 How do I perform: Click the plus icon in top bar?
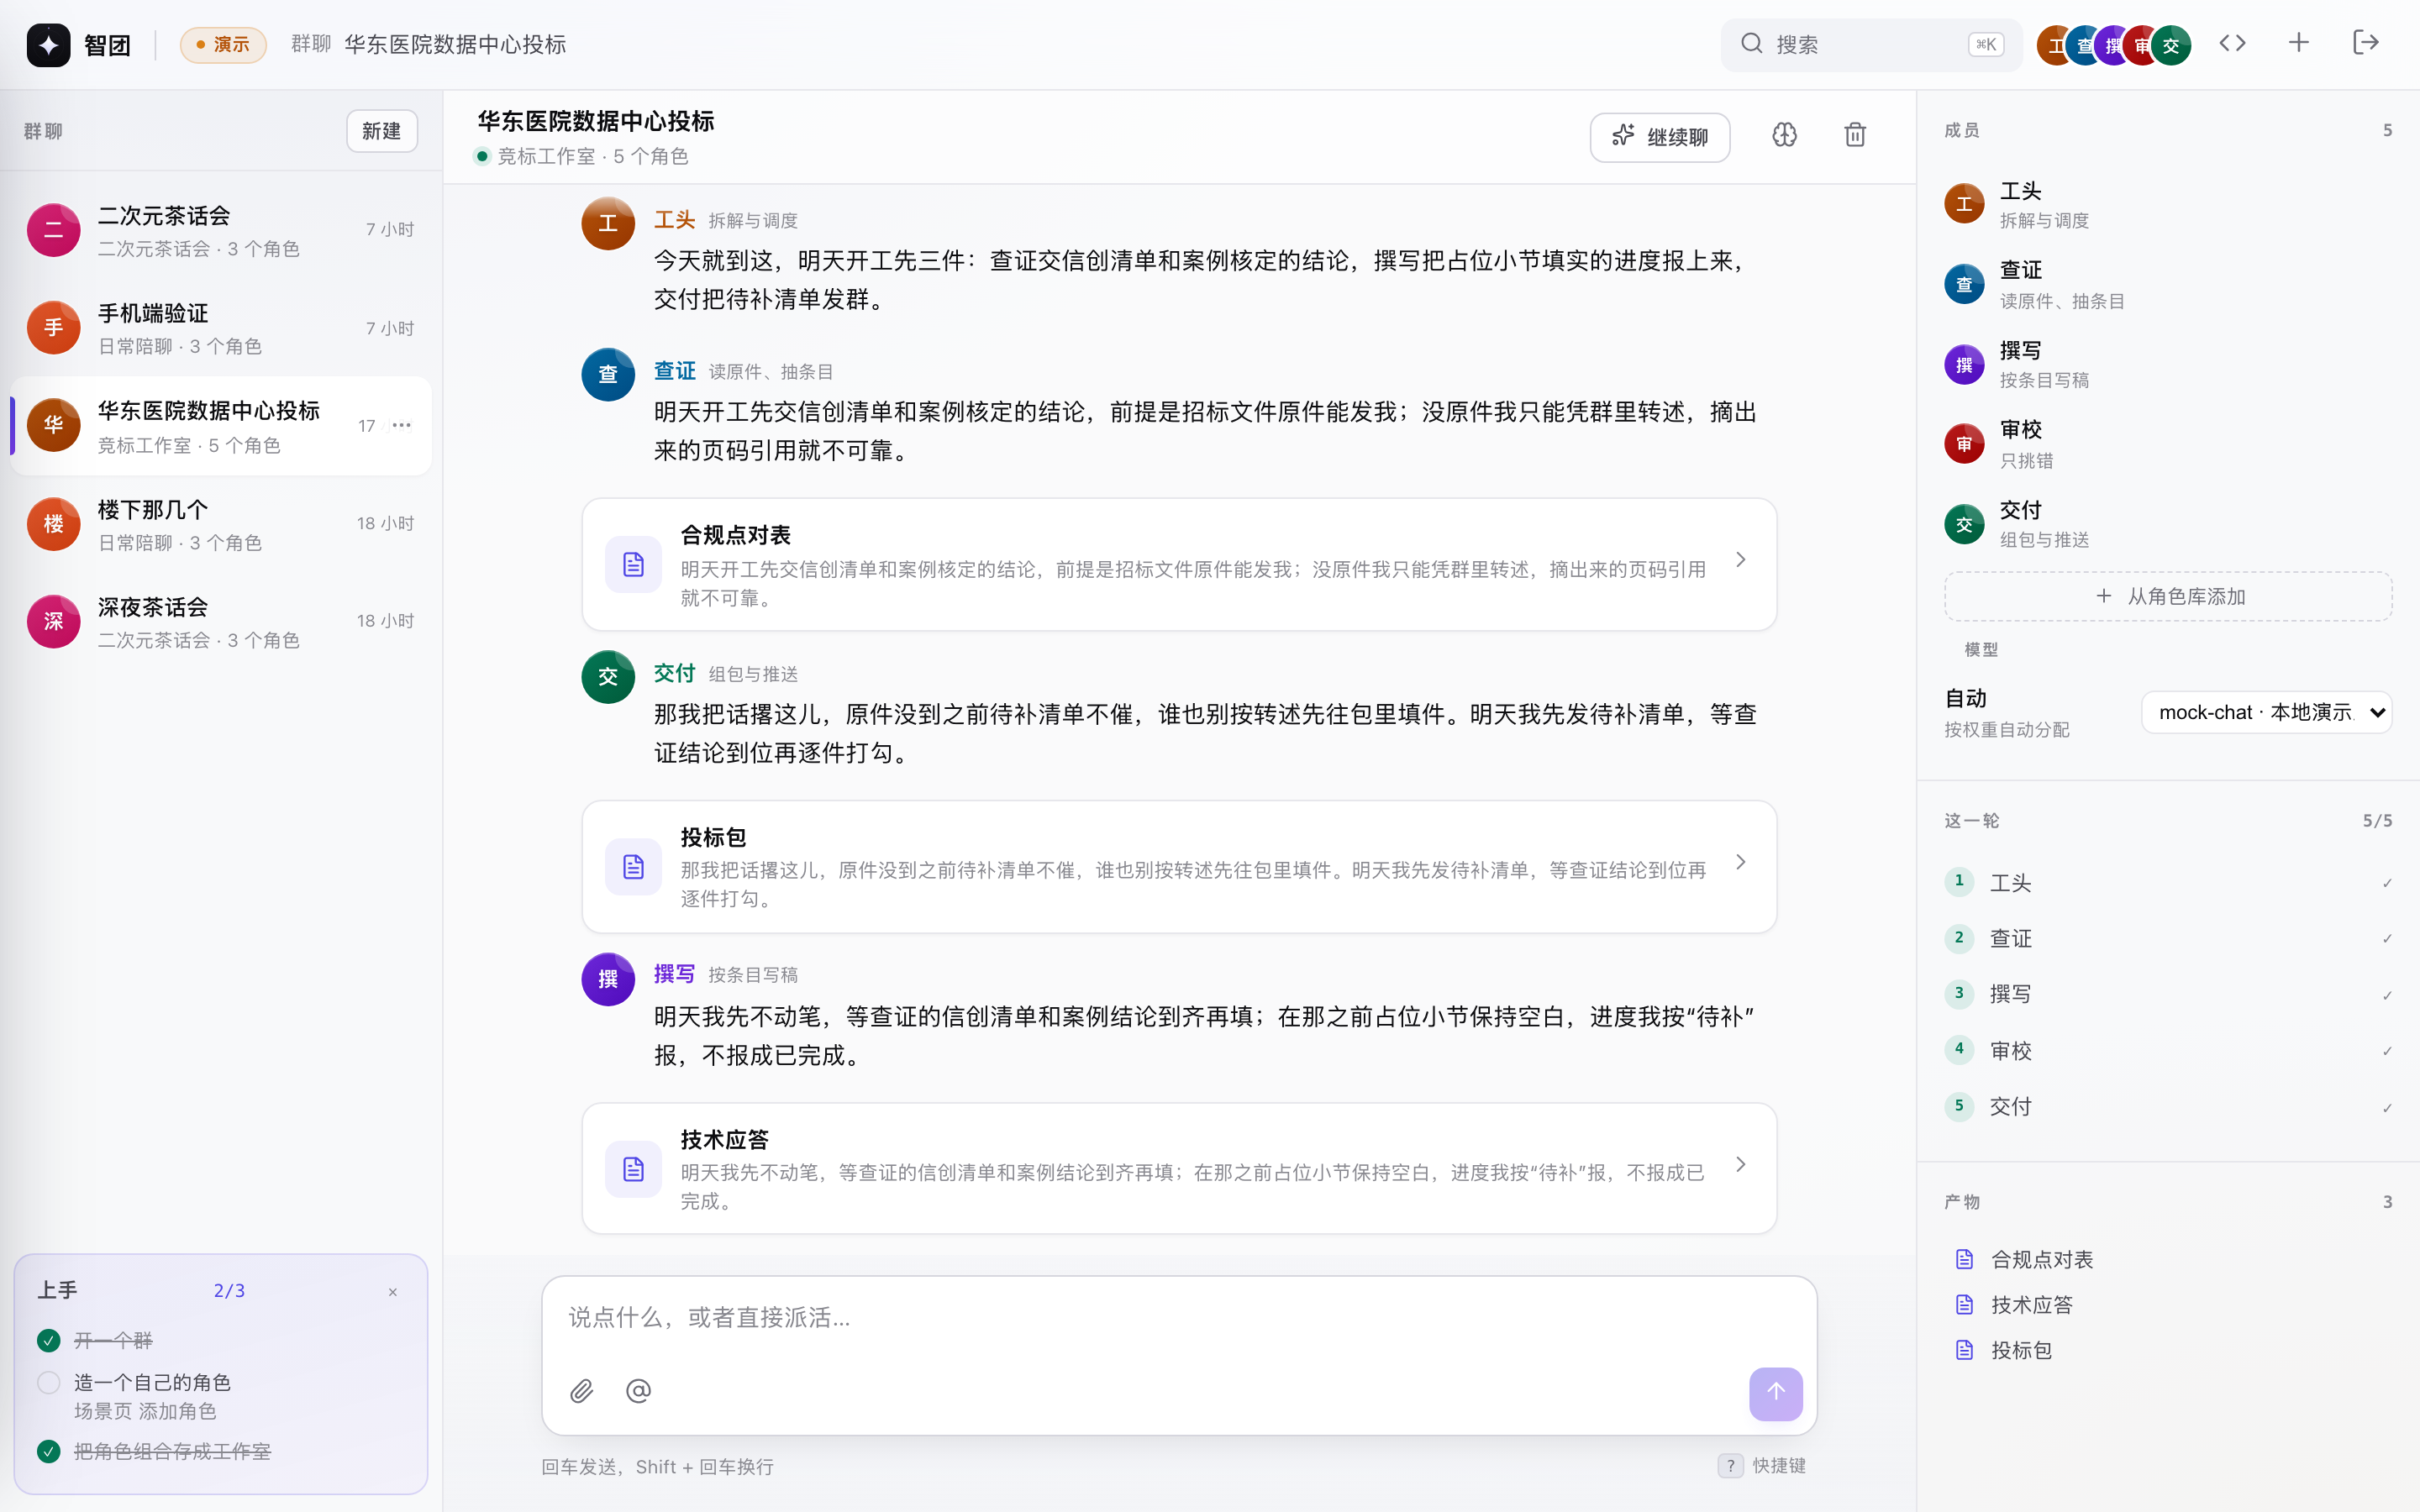[x=2299, y=43]
